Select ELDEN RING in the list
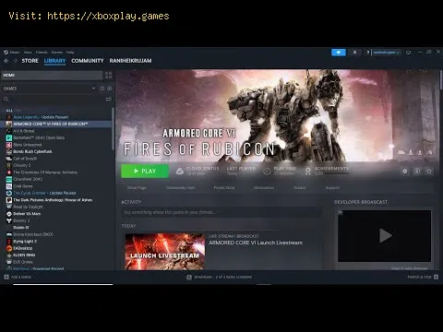The width and height of the screenshot is (443, 332). tap(24, 255)
